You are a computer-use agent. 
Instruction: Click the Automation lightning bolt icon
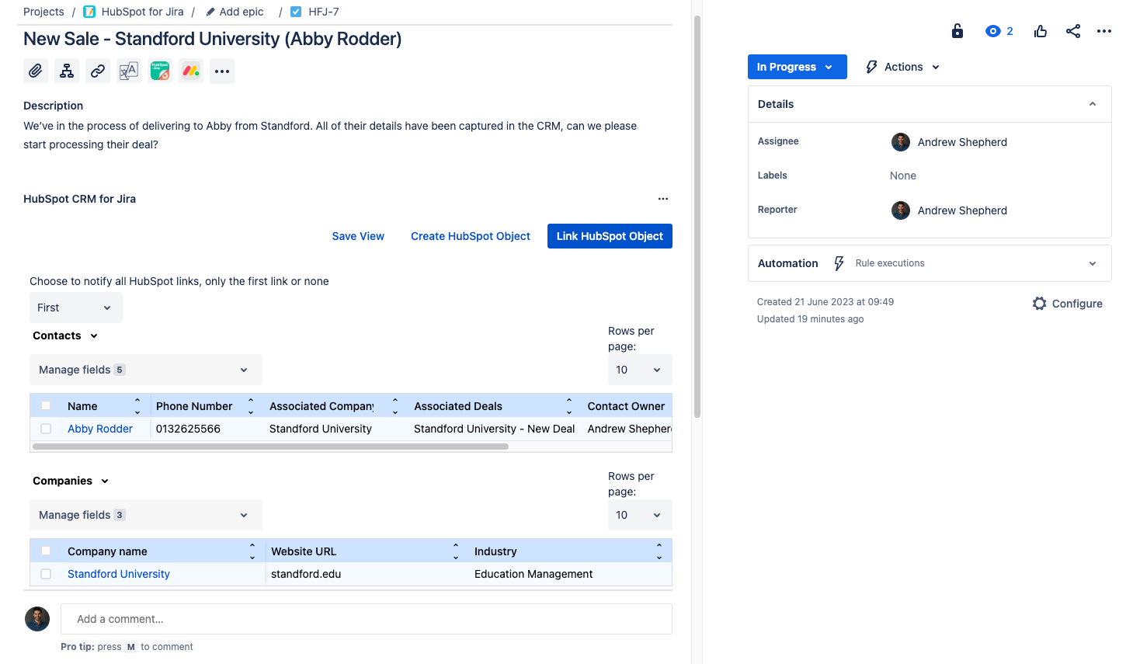[x=839, y=263]
